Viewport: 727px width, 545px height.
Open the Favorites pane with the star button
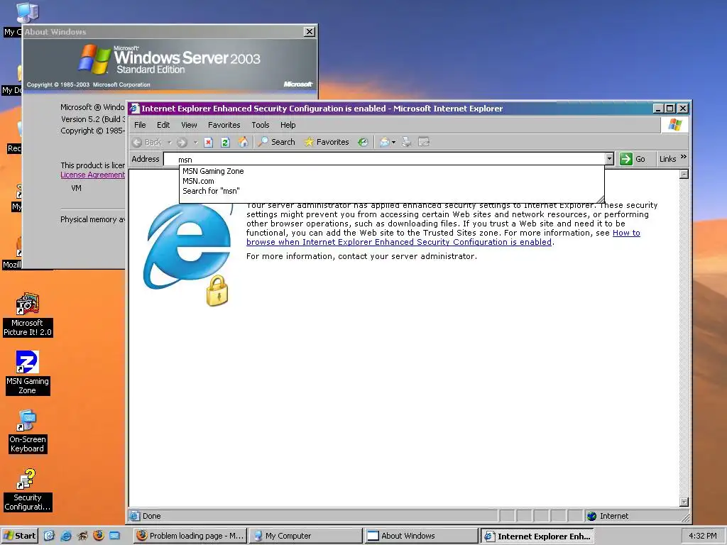326,142
